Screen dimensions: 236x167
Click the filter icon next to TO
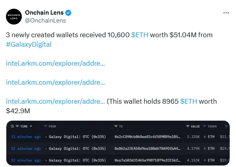coord(116,126)
